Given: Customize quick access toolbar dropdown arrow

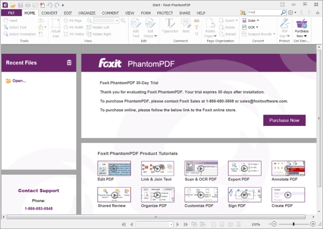Looking at the screenshot, I should pyautogui.click(x=63, y=5).
